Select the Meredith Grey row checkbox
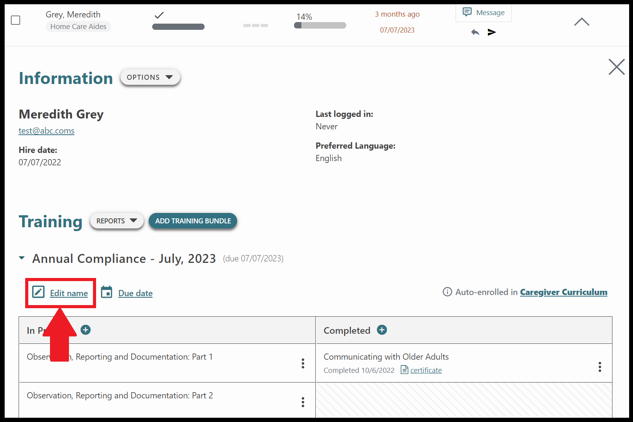The height and width of the screenshot is (422, 633). [15, 20]
